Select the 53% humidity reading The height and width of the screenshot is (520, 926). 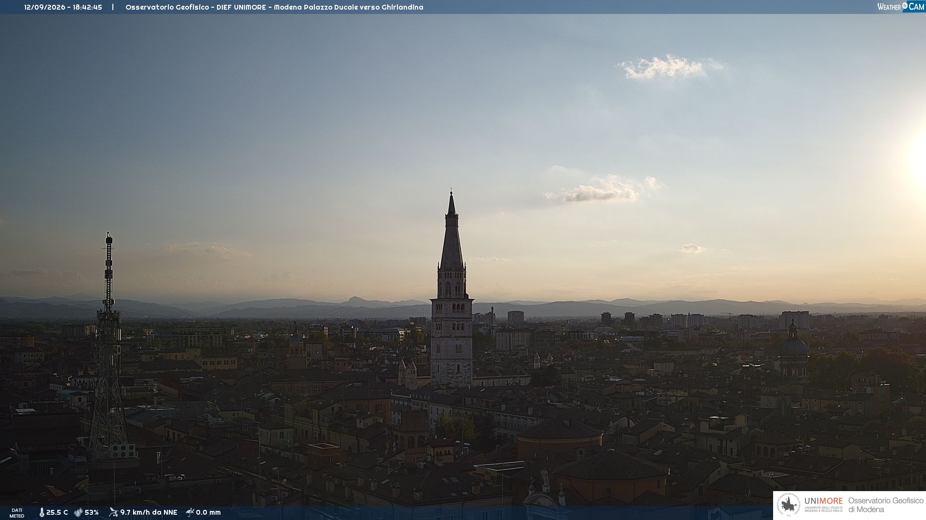(92, 513)
